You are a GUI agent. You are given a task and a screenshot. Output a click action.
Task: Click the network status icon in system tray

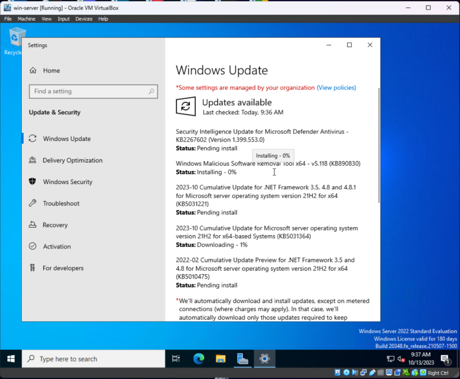coord(391,358)
